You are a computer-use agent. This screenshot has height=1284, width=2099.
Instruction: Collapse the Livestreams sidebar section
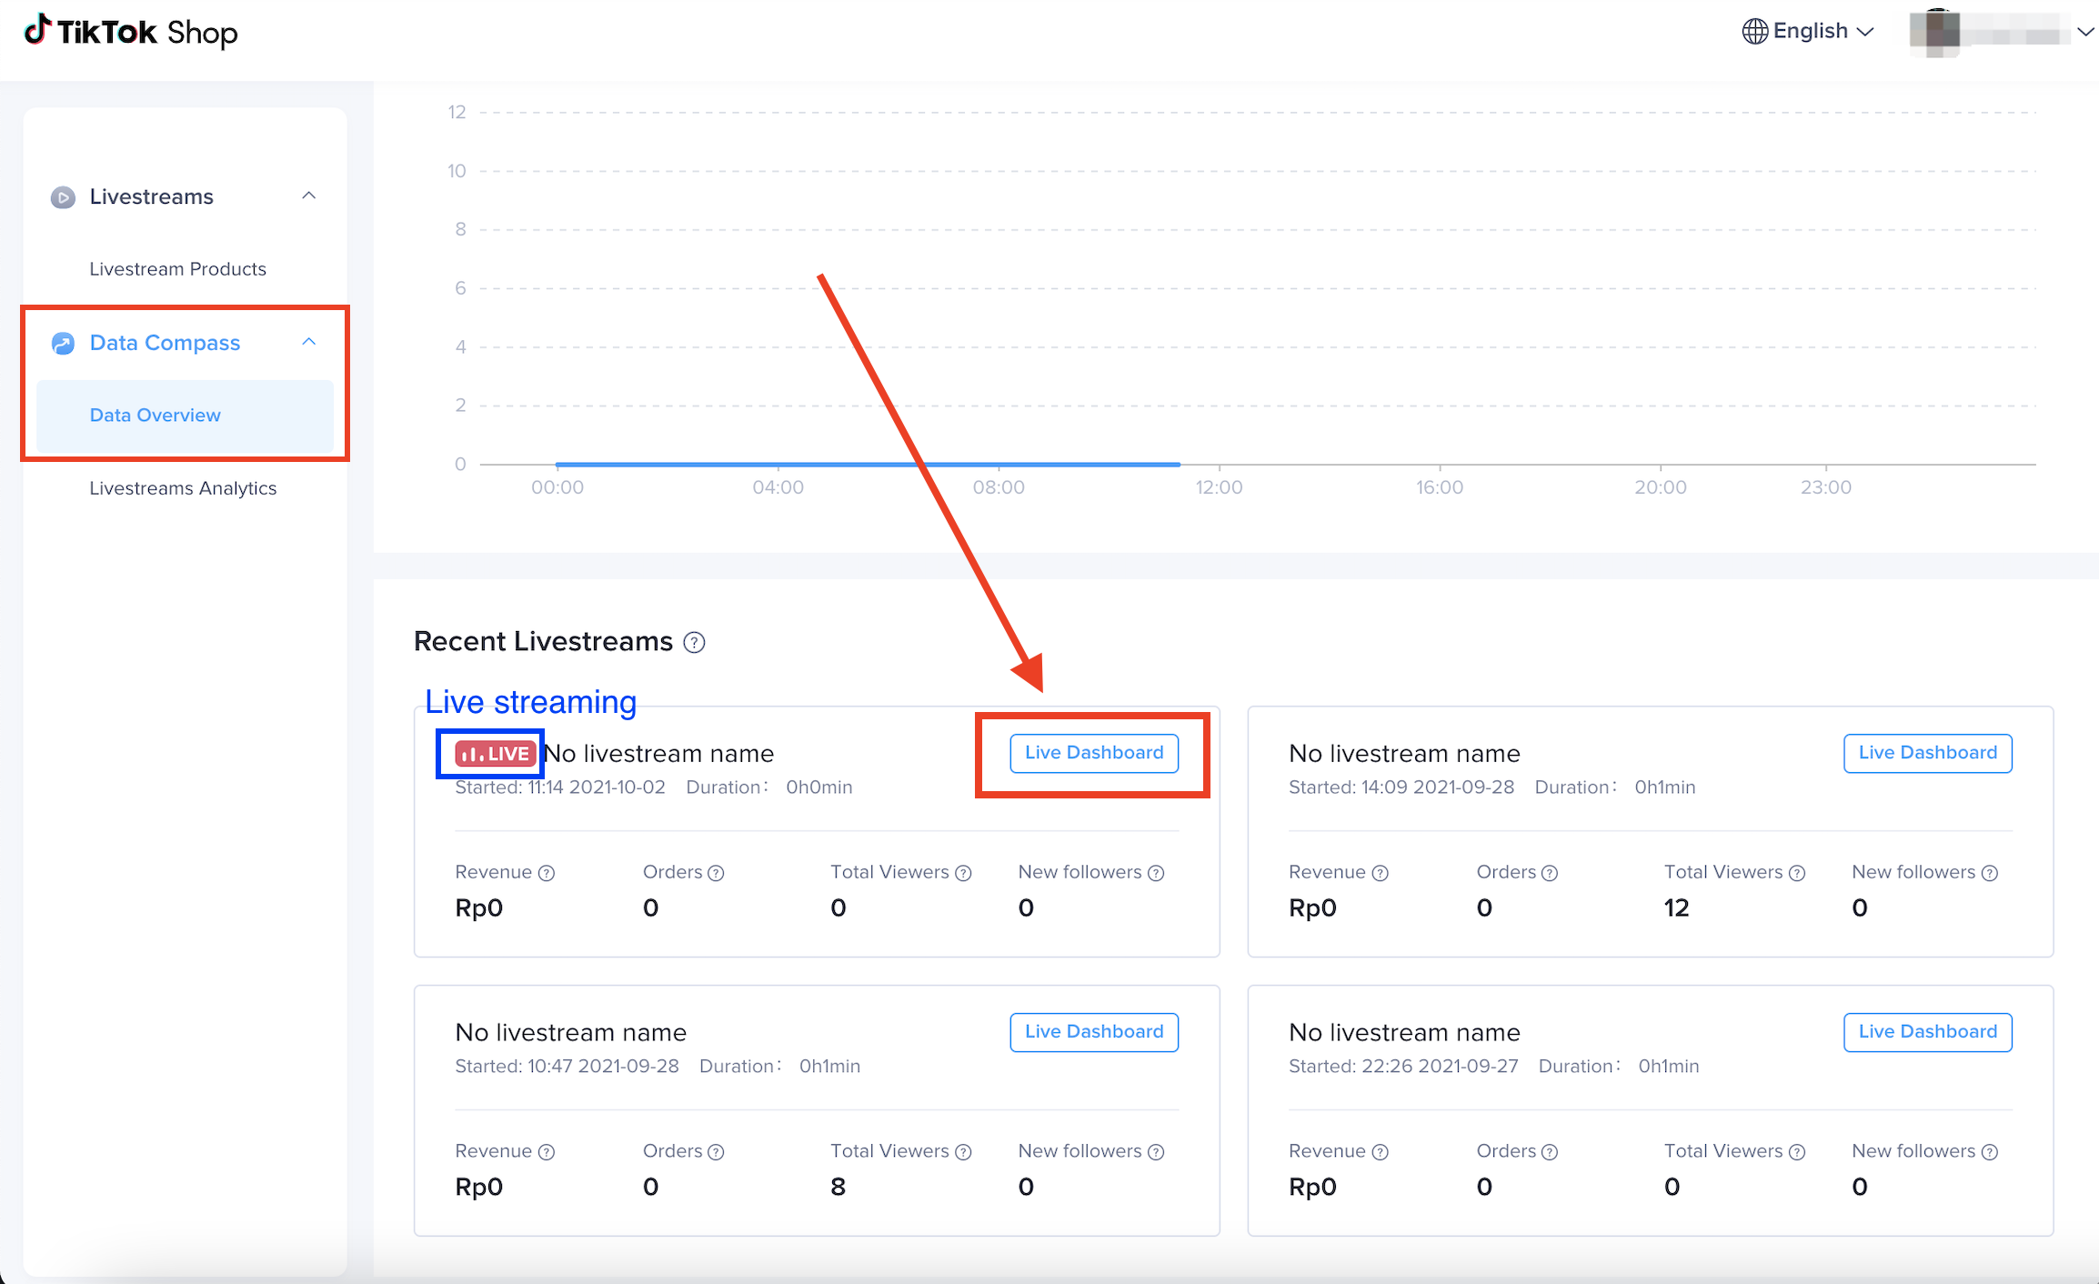pos(309,196)
